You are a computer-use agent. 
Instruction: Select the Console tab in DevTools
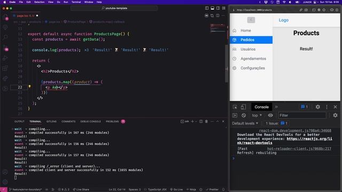pos(261,107)
